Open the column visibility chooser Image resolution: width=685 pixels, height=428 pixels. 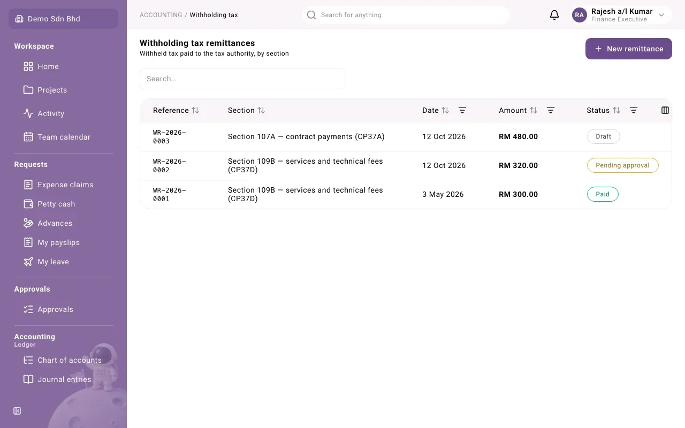coord(665,110)
